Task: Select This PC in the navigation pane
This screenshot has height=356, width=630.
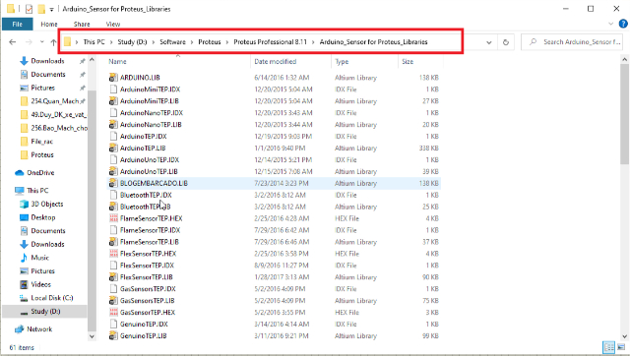Action: (x=37, y=190)
